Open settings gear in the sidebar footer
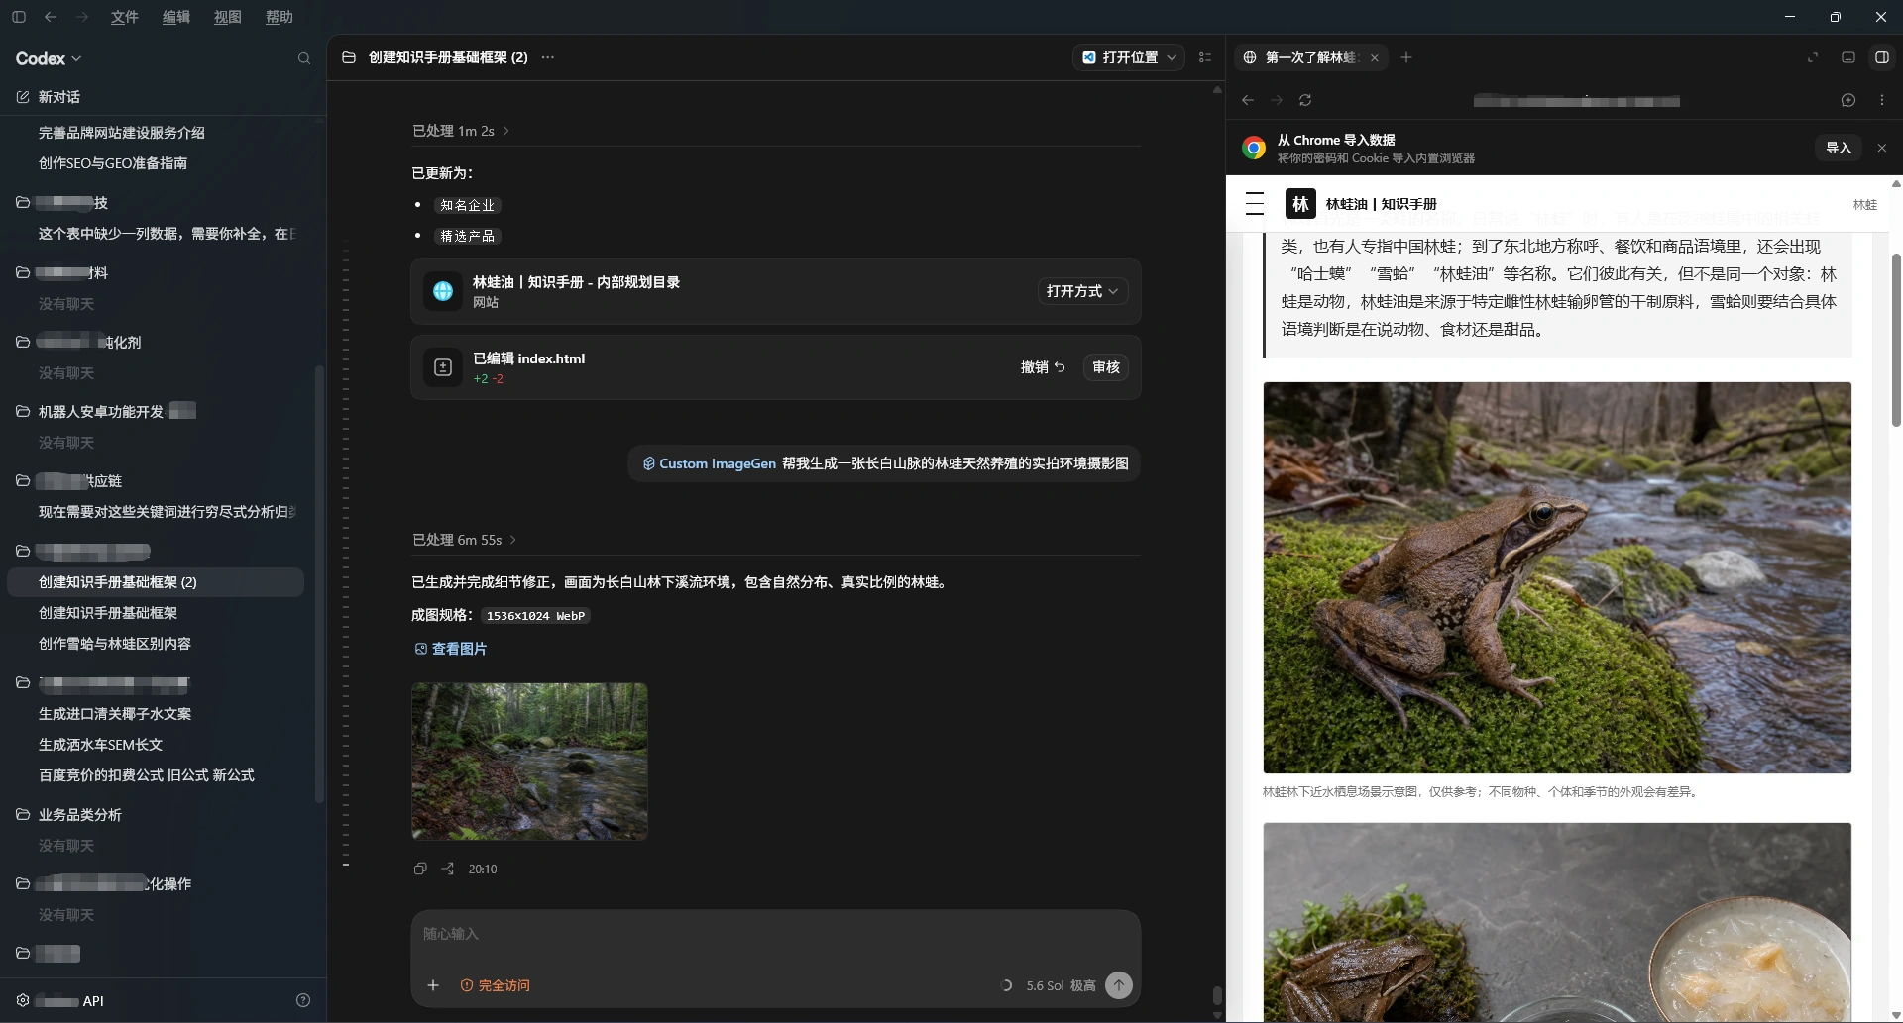1903x1023 pixels. [23, 1000]
